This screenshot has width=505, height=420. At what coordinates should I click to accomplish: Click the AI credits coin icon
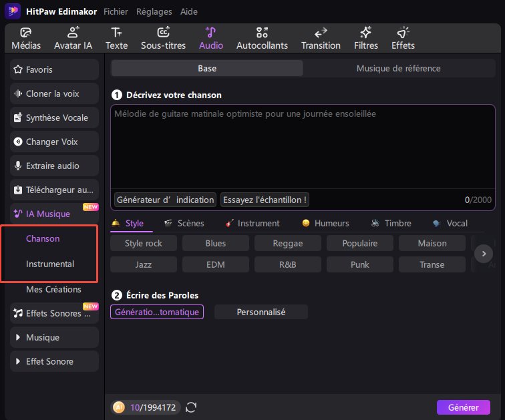coord(118,407)
